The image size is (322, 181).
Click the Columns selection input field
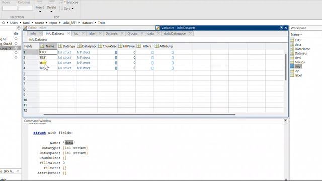[x=25, y=8]
